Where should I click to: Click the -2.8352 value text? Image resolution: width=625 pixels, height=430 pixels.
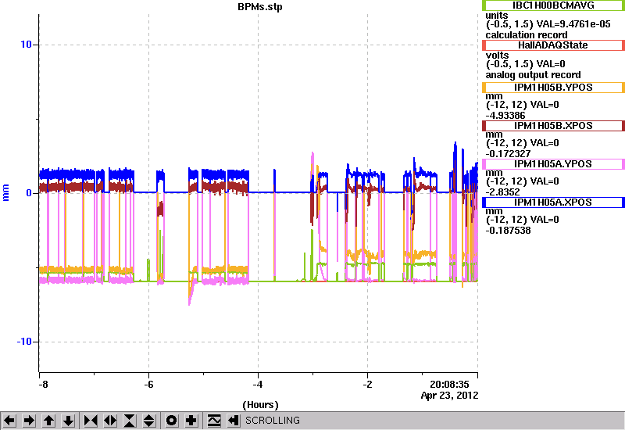[x=502, y=192]
